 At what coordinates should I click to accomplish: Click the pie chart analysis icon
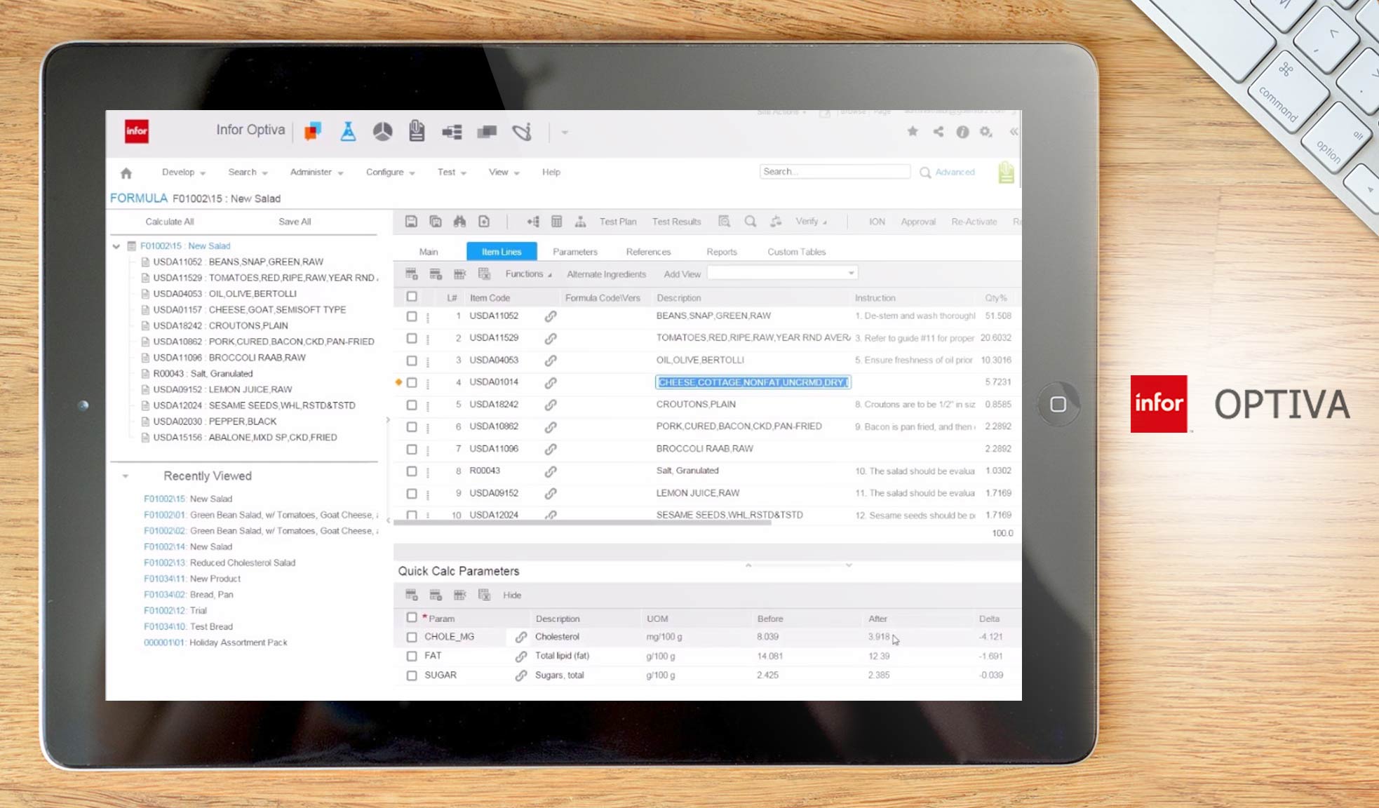coord(383,132)
